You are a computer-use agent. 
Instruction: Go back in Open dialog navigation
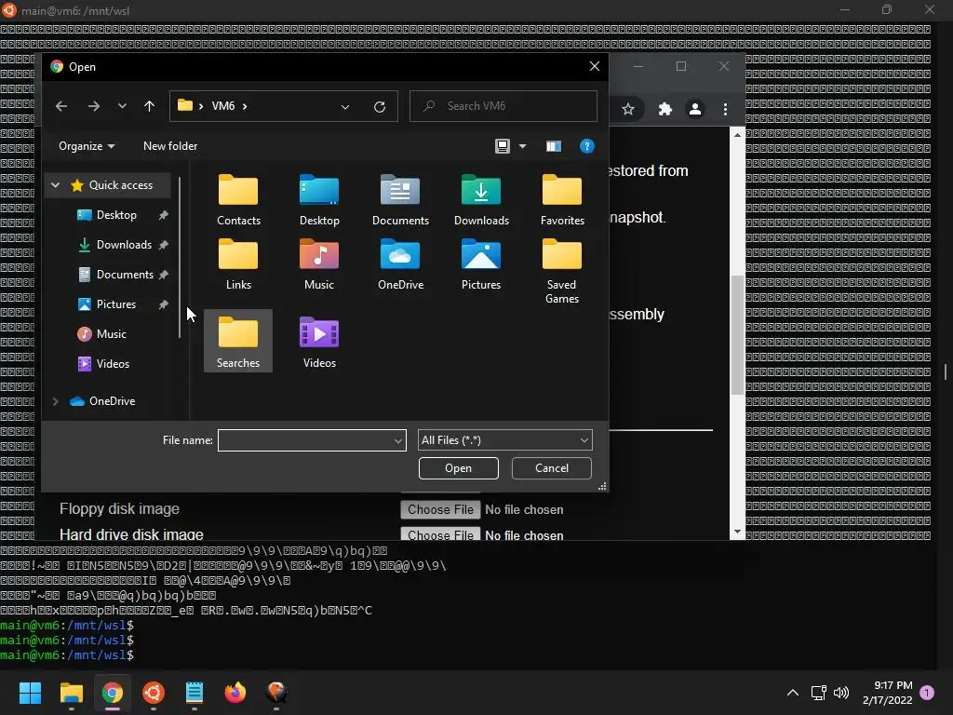61,106
